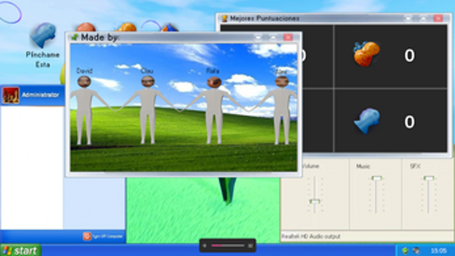Open the Windows Start menu
The height and width of the screenshot is (256, 455).
(x=20, y=251)
